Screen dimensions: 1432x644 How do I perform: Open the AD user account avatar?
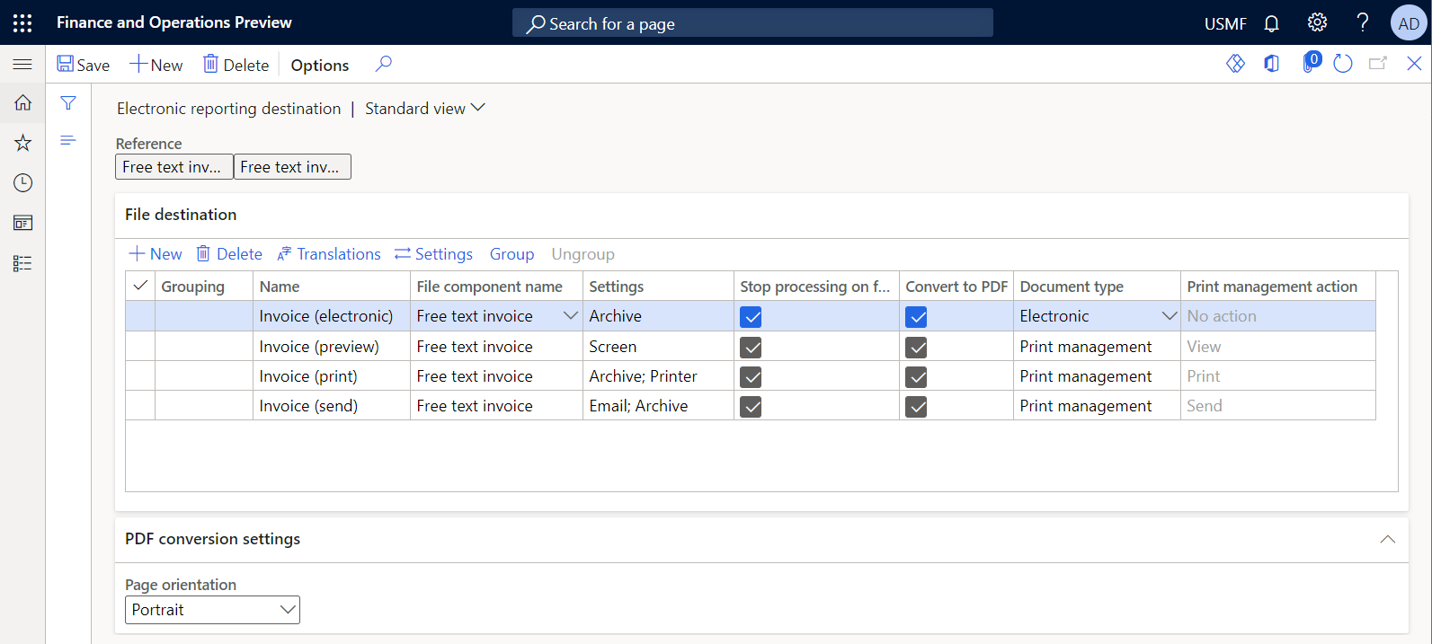1409,23
